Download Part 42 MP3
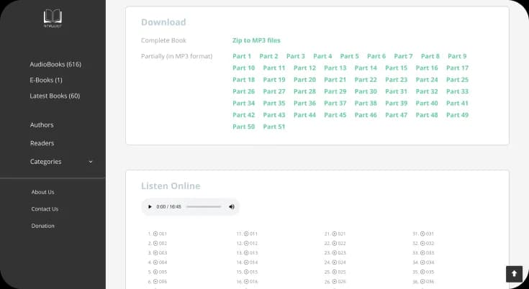Image resolution: width=529 pixels, height=289 pixels. [243, 115]
